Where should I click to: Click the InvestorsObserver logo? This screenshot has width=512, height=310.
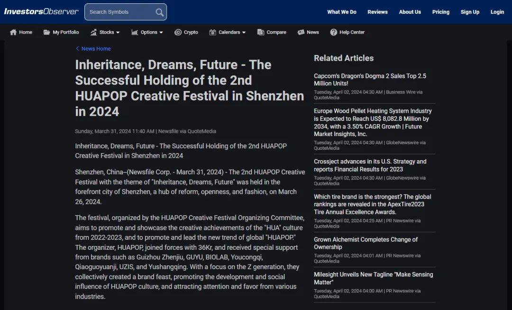coord(41,12)
